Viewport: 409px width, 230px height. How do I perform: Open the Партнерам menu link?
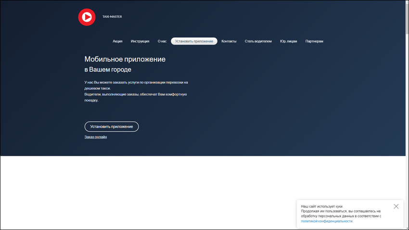click(x=314, y=41)
